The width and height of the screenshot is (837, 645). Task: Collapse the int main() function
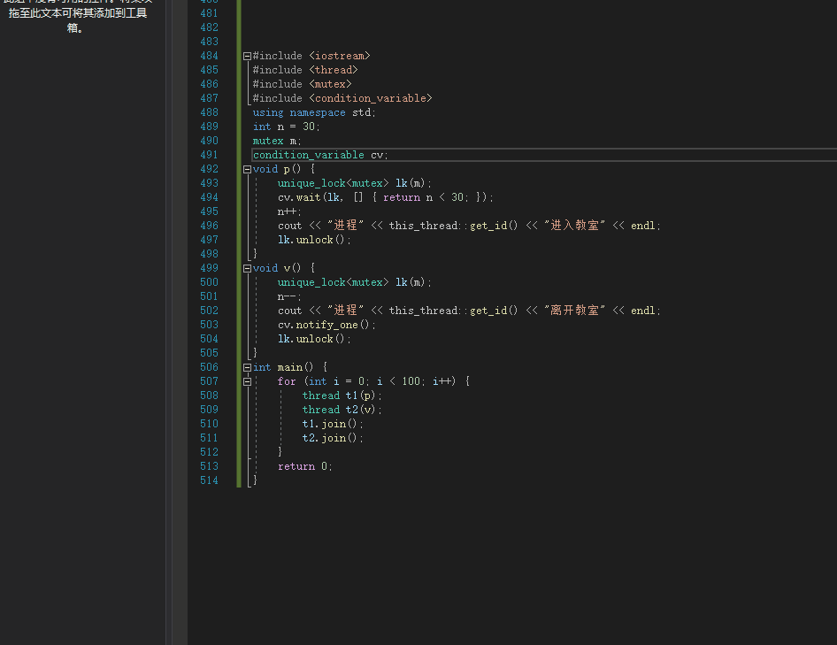[247, 367]
